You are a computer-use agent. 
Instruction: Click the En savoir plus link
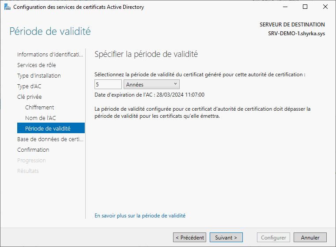click(140, 216)
